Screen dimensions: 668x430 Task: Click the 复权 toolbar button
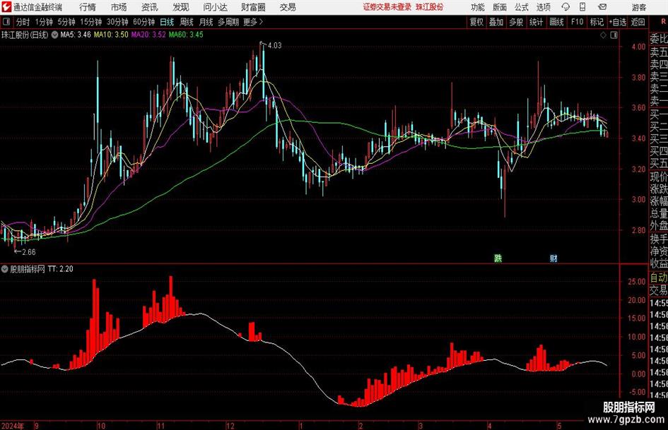476,22
